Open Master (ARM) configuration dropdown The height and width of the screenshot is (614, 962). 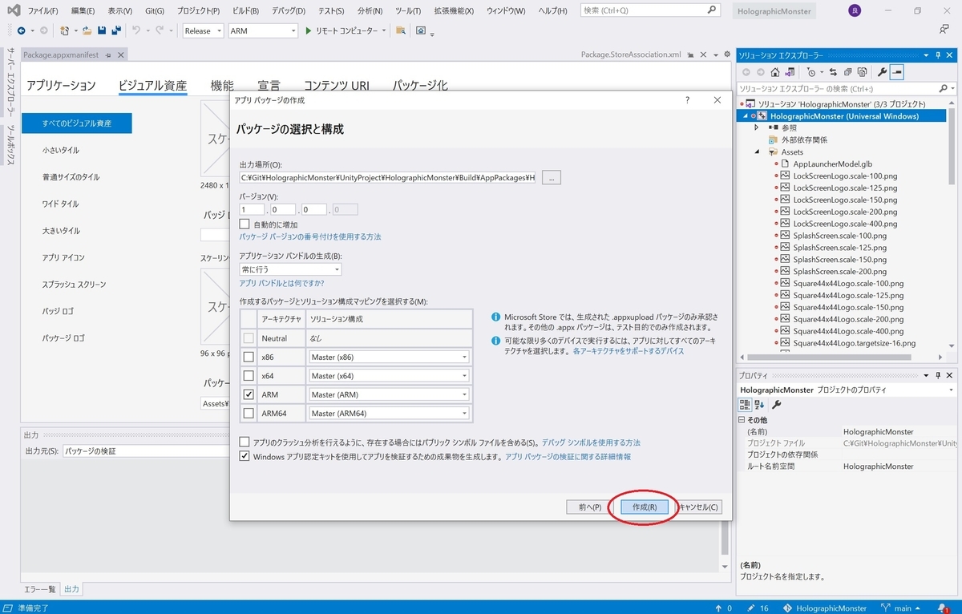click(389, 394)
